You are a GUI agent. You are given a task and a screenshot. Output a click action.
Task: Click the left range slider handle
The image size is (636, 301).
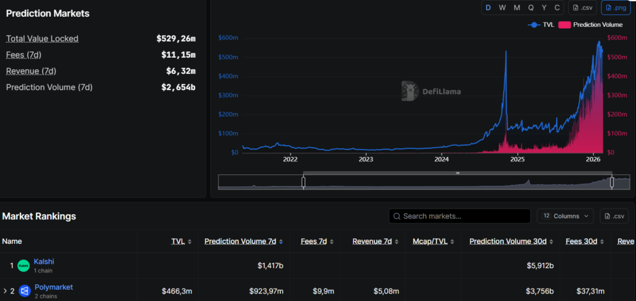click(x=303, y=182)
